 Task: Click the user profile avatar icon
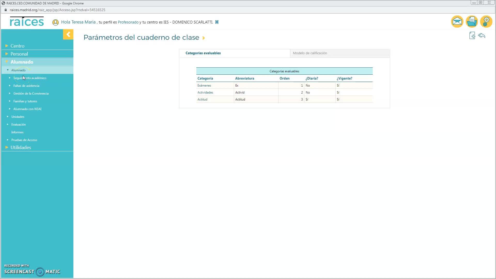(x=55, y=22)
